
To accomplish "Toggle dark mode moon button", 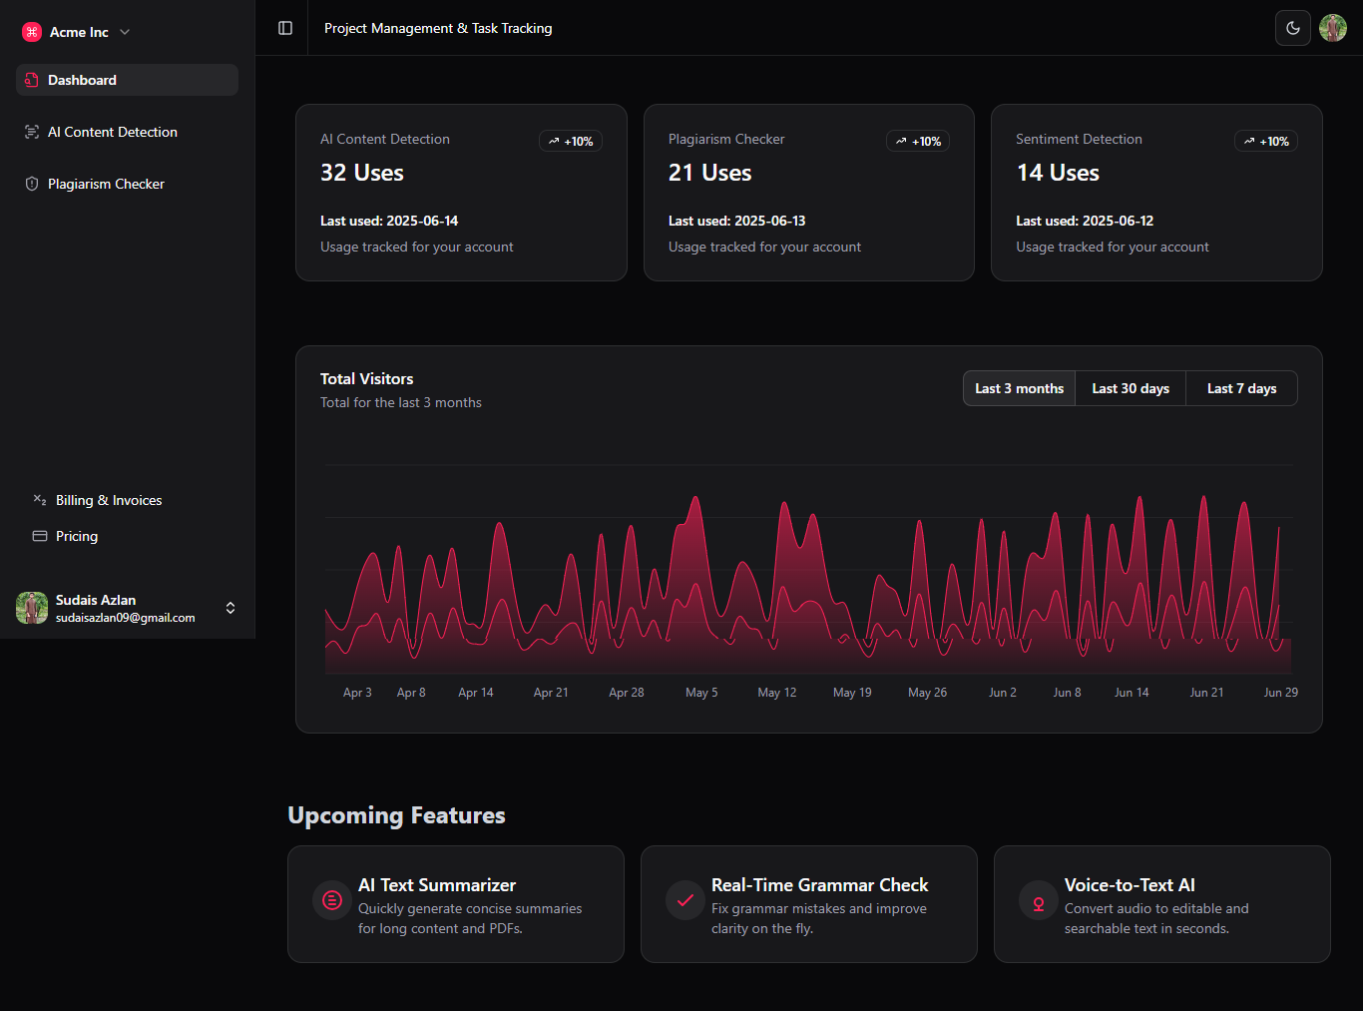I will [x=1292, y=28].
